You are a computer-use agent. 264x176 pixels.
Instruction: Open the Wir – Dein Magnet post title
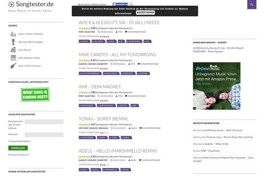coord(100,87)
